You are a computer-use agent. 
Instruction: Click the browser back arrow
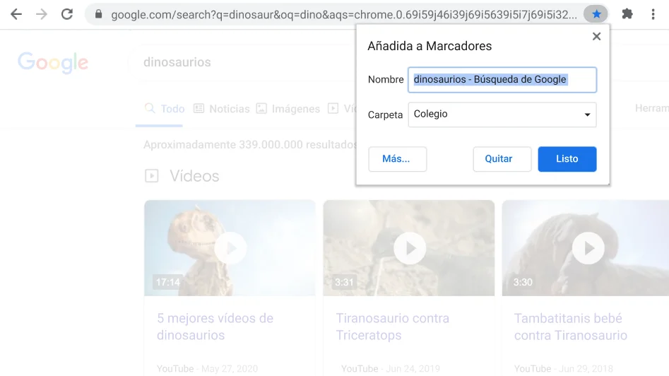(16, 14)
